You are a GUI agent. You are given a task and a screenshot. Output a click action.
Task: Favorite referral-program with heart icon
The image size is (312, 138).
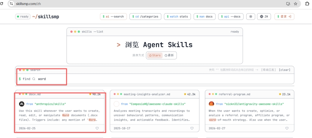point(287,128)
